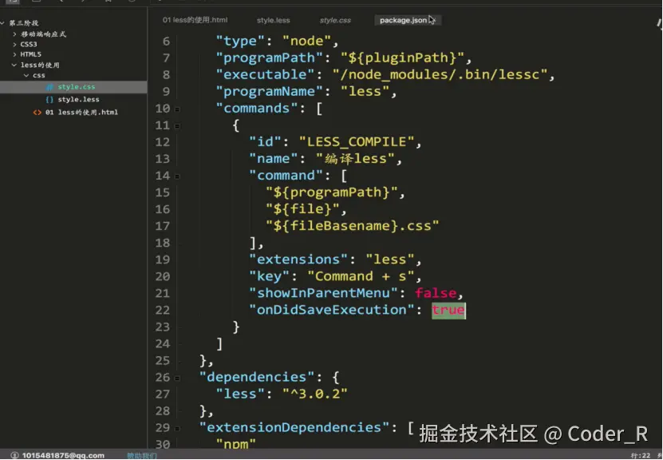The image size is (663, 460).
Task: Fold the object block at line 11
Action: pyautogui.click(x=177, y=126)
